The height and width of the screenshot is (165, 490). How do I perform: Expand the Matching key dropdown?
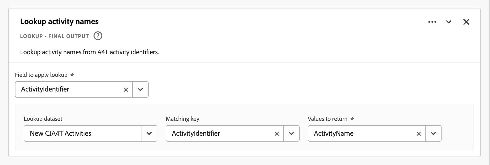[x=291, y=133]
